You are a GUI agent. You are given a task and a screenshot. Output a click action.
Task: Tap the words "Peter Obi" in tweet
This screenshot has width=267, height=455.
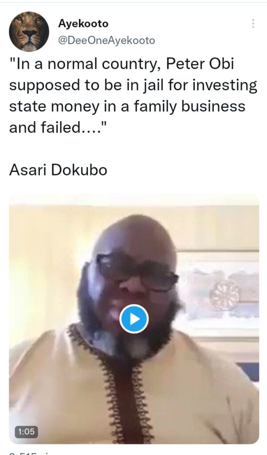pyautogui.click(x=200, y=64)
